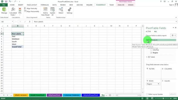This screenshot has width=178, height=100.
Task: Select the Grand Total cell
Action: pos(18,47)
